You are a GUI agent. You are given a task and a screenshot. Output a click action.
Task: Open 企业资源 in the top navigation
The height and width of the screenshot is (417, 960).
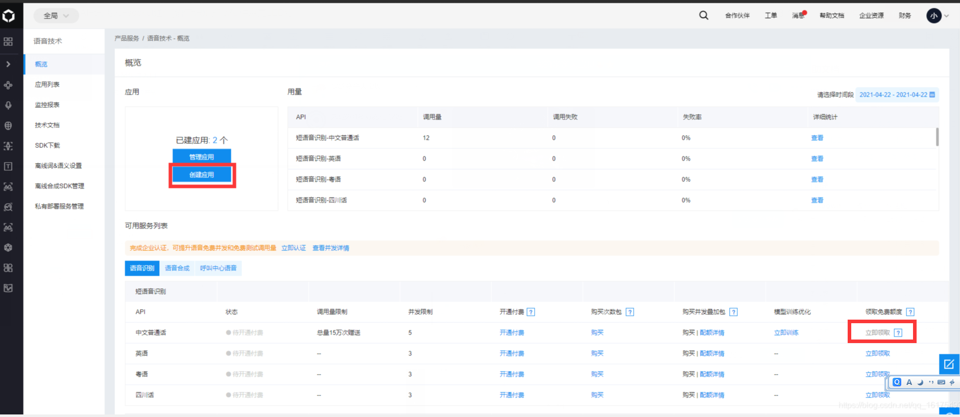click(x=872, y=16)
